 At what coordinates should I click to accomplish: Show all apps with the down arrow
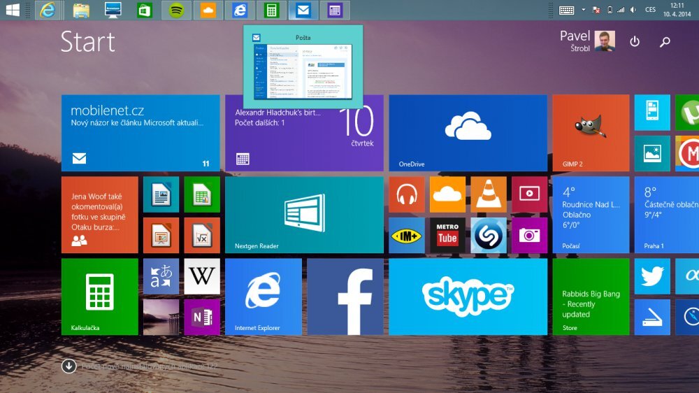(69, 366)
